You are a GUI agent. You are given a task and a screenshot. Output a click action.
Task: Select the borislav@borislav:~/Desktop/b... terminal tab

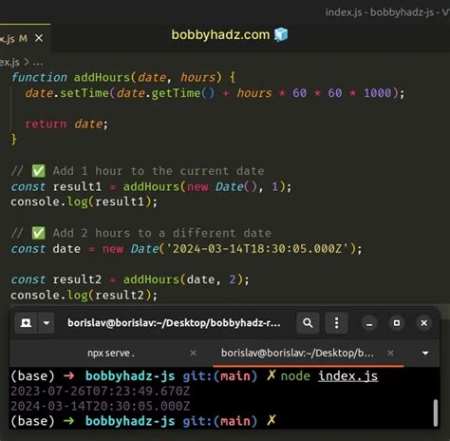[x=297, y=353]
